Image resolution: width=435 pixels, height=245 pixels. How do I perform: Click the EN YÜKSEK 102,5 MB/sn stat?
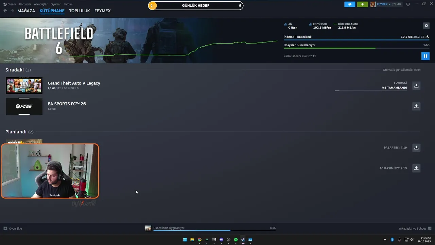(x=320, y=26)
